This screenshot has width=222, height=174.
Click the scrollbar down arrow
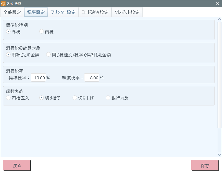[x=220, y=155]
